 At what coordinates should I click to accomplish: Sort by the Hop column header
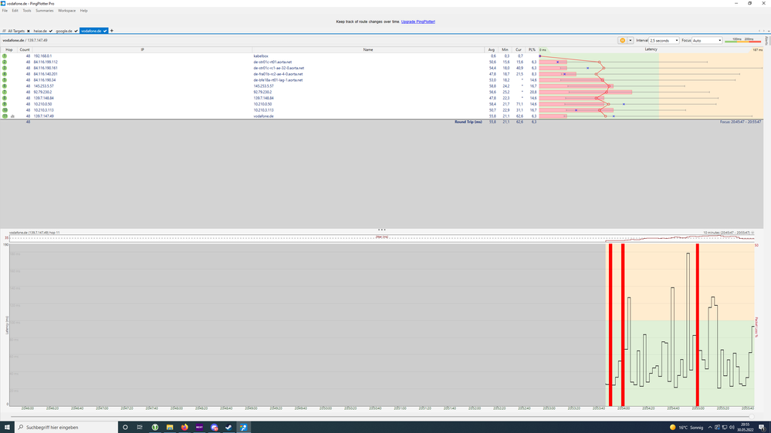pos(8,49)
